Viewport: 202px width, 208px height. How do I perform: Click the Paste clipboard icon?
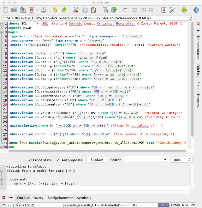coord(94,10)
